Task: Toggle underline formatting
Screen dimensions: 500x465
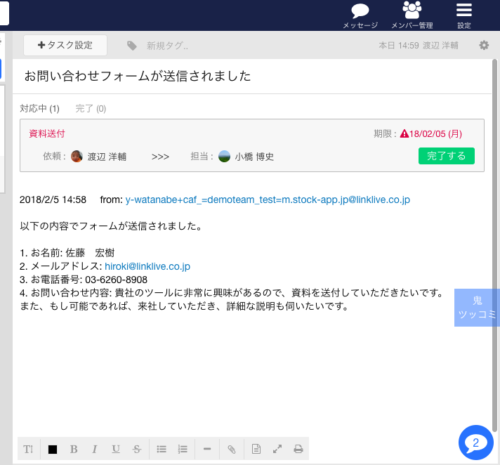Action: pyautogui.click(x=116, y=449)
